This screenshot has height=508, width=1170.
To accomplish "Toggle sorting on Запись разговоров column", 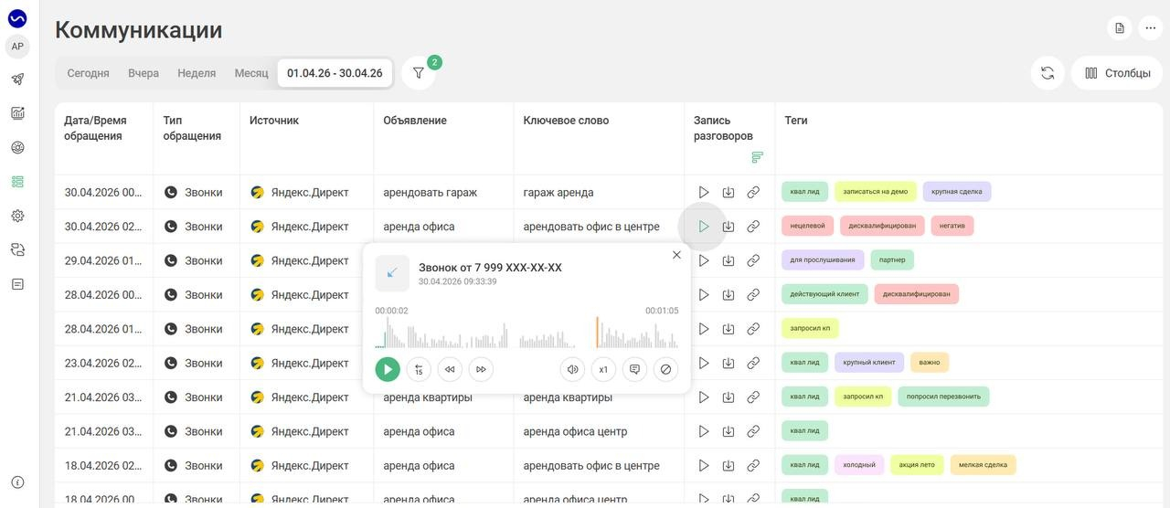I will click(x=757, y=157).
